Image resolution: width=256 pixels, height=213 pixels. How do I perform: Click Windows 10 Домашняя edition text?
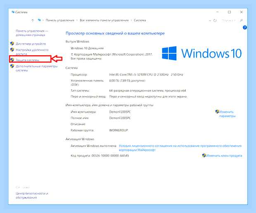pos(87,48)
